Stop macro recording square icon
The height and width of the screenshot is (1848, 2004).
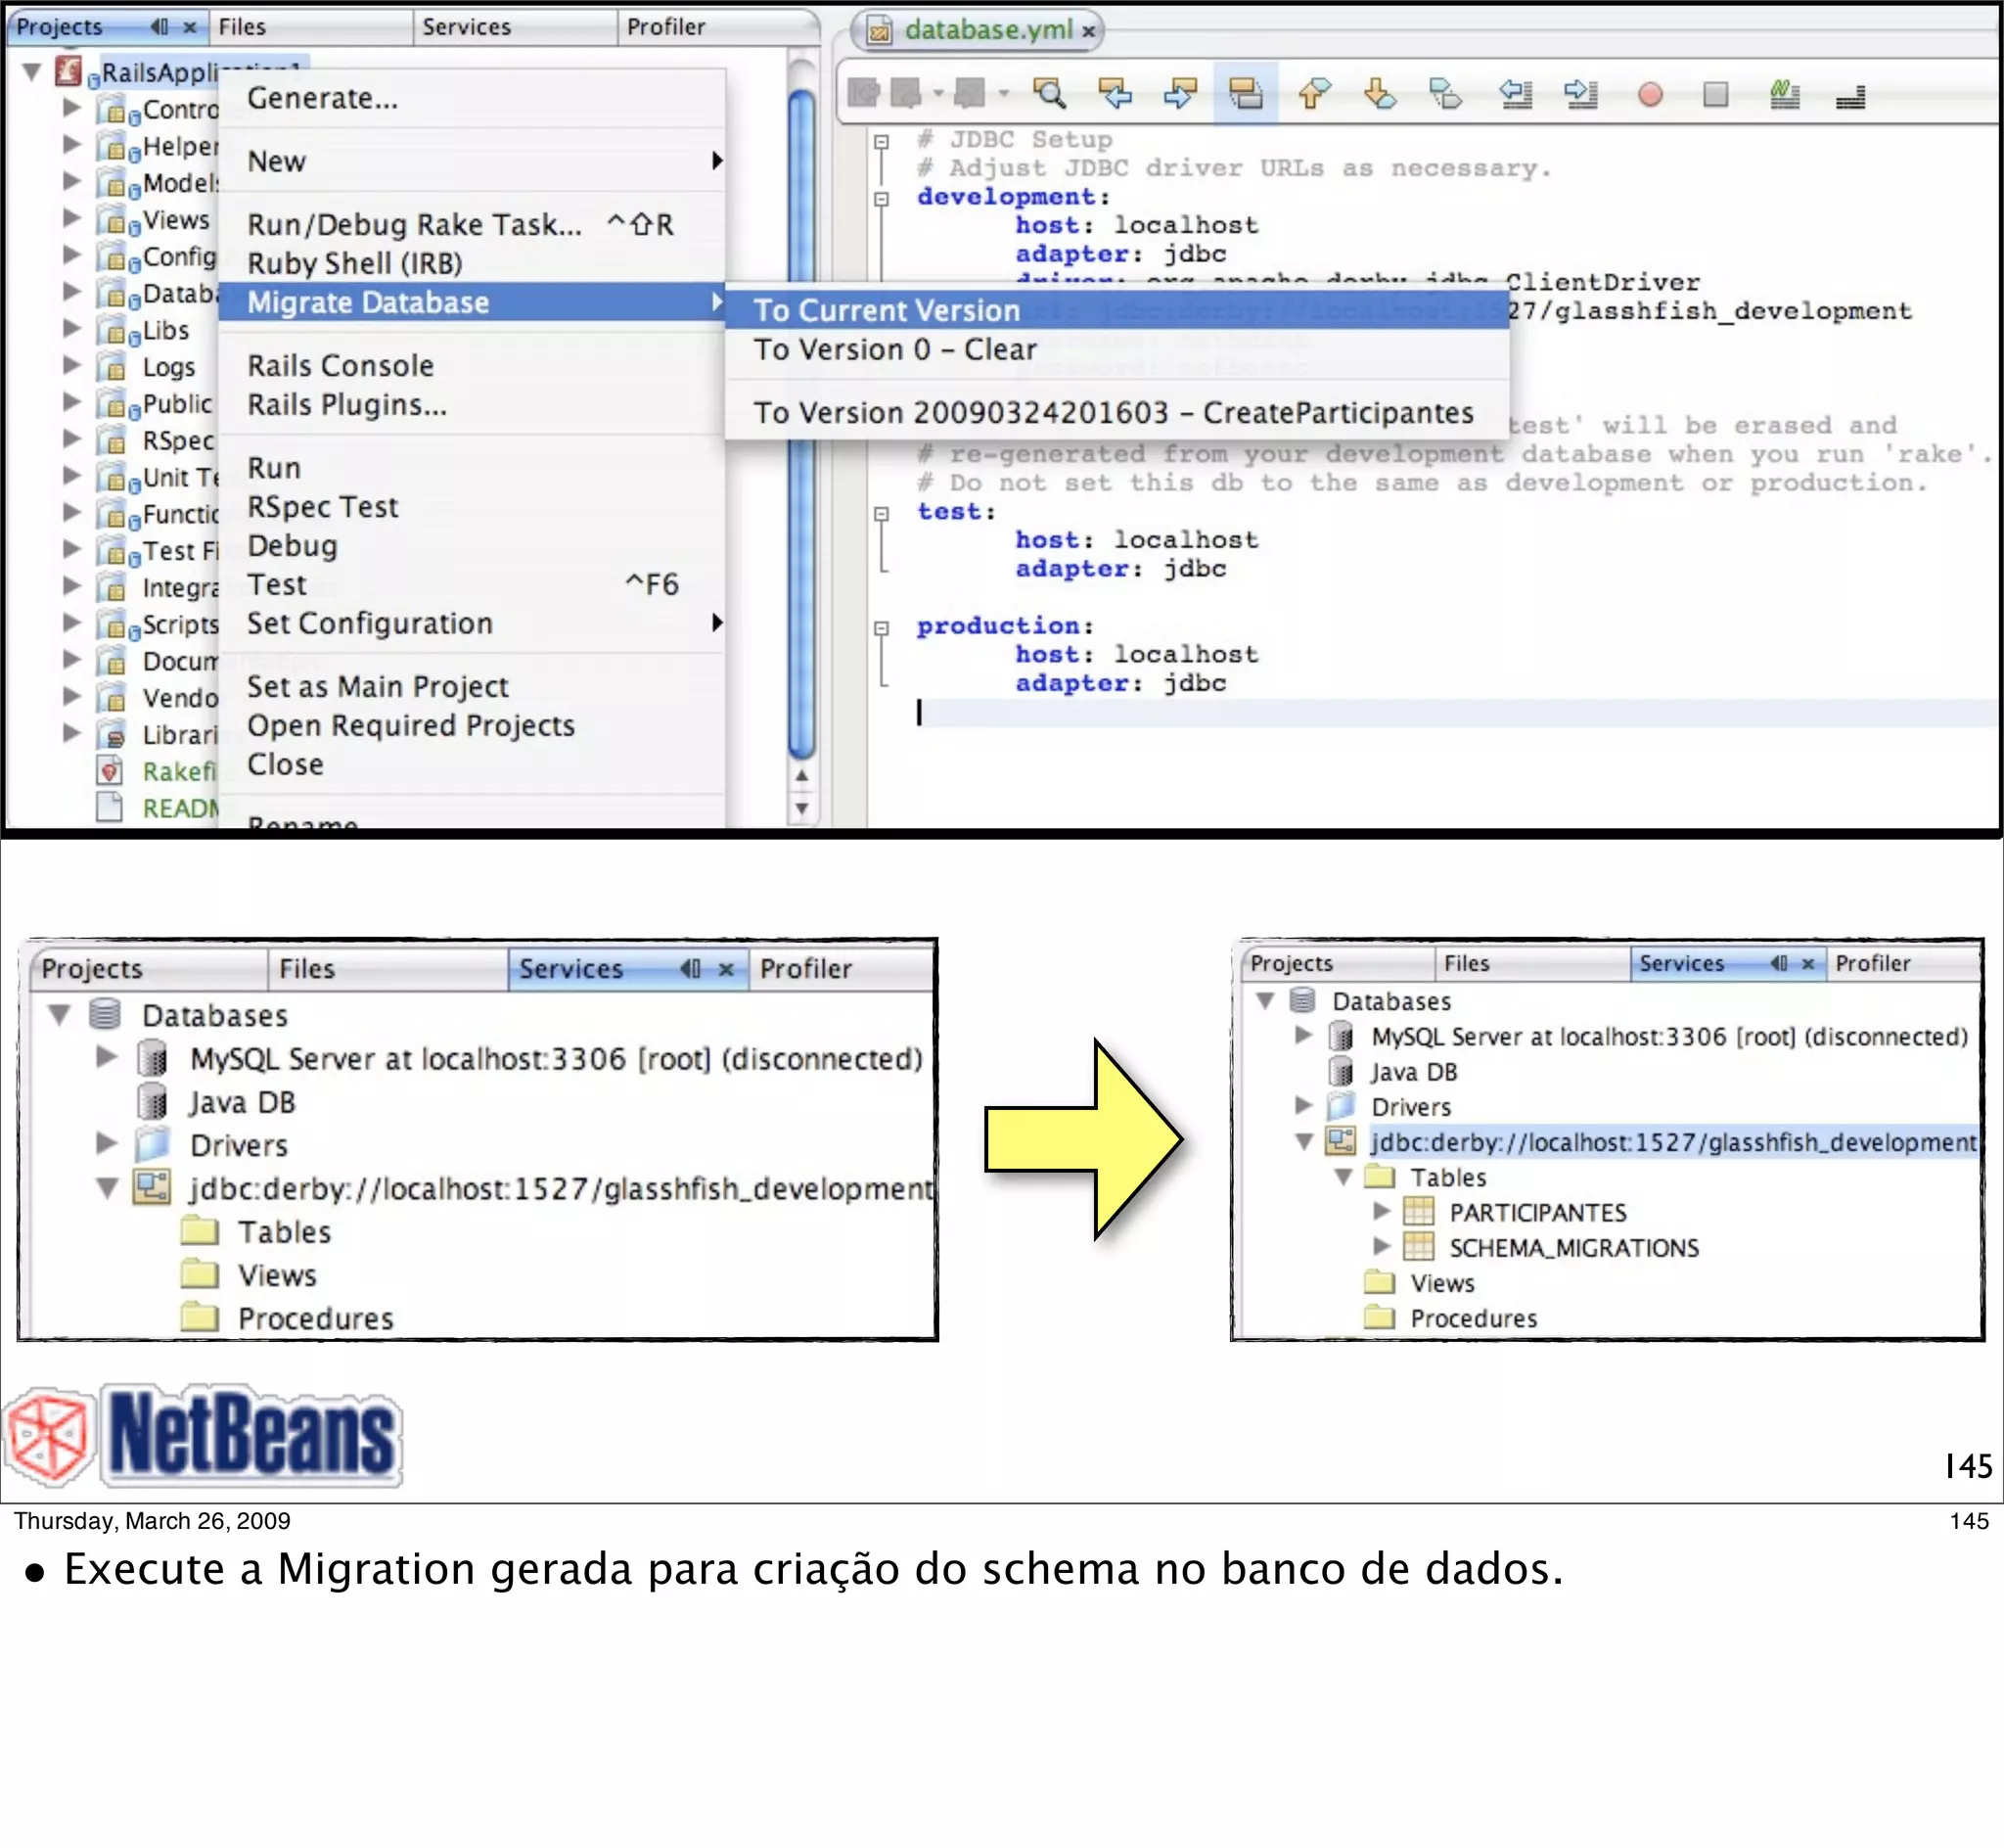tap(1715, 95)
